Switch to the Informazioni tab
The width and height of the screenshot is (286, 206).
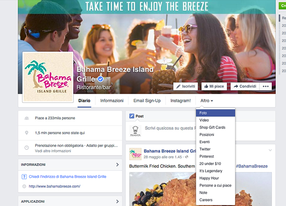[x=112, y=101]
